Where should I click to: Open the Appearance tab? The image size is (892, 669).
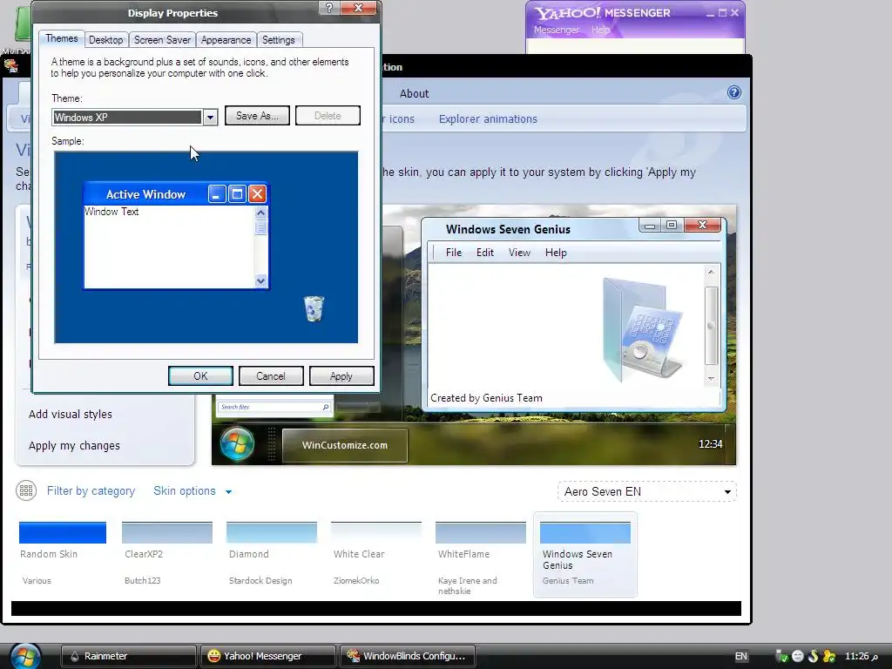click(226, 40)
